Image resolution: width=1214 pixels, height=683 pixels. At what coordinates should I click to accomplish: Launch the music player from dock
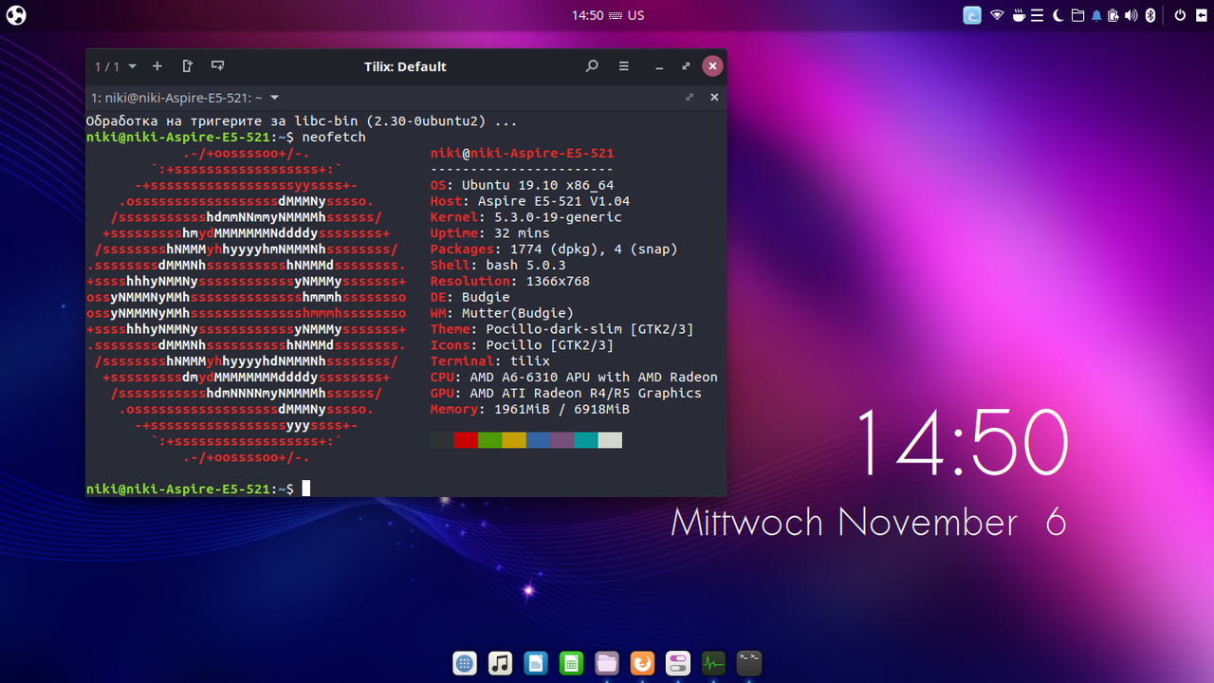pyautogui.click(x=501, y=663)
